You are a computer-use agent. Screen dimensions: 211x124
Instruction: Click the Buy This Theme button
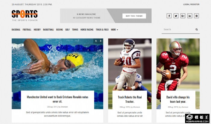click(x=134, y=16)
